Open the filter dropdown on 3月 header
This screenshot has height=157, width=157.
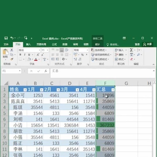click(77, 90)
